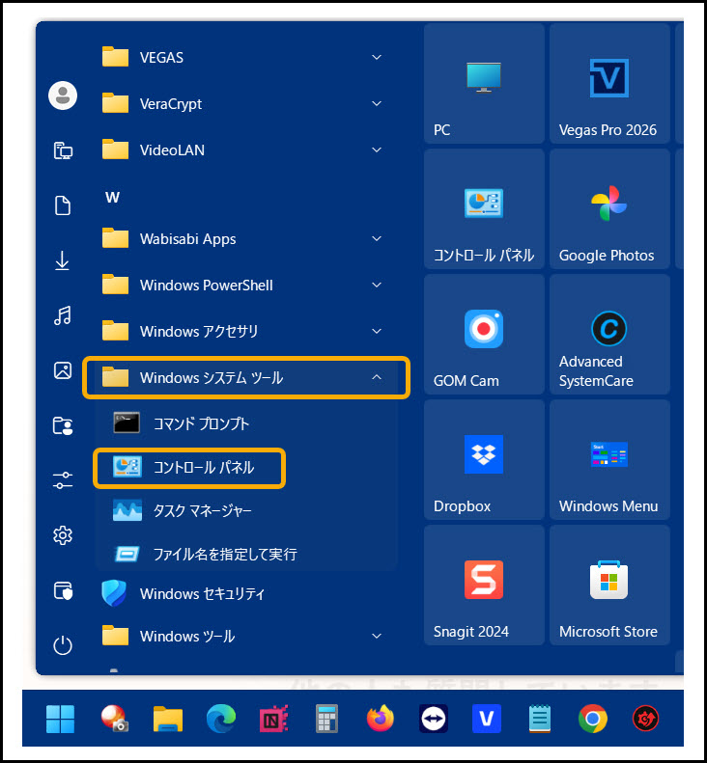Expand the VeraCrypt folder chevron

click(377, 103)
